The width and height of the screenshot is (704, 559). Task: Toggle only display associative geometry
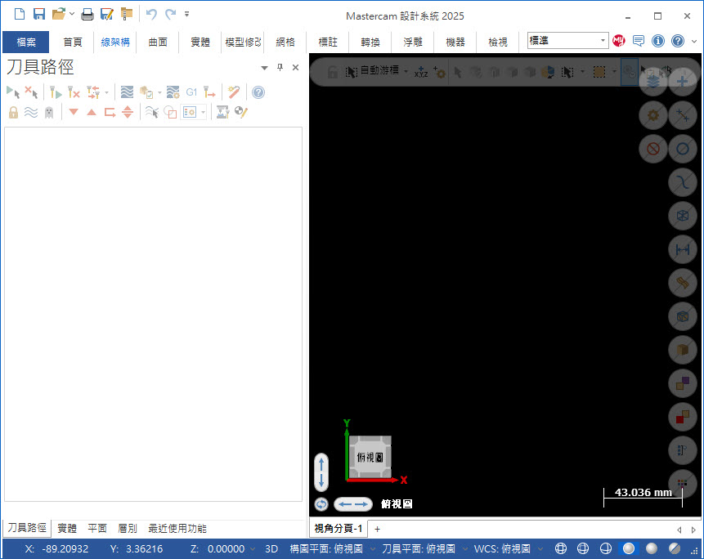coord(170,112)
